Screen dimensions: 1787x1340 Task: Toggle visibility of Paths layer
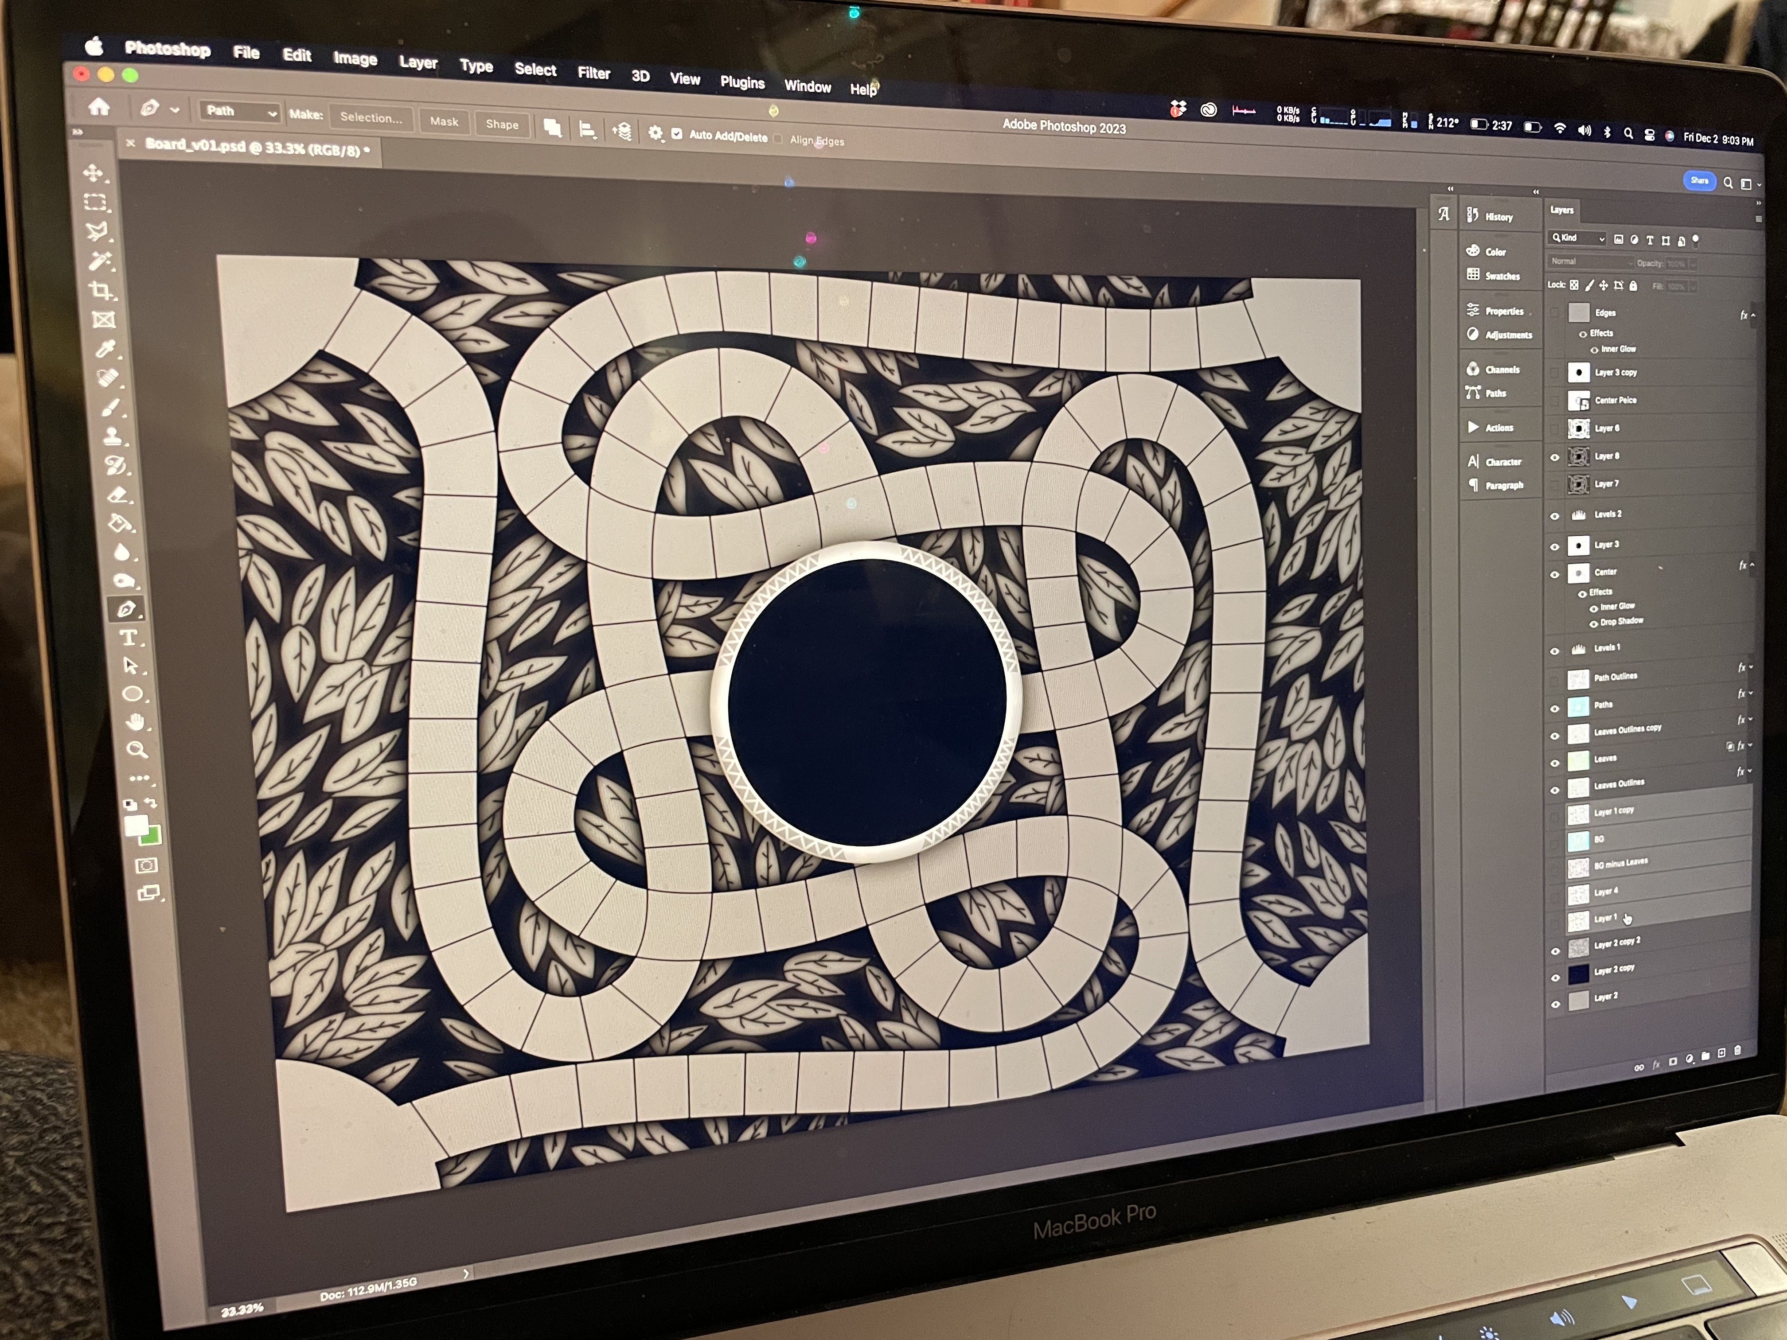(1555, 709)
